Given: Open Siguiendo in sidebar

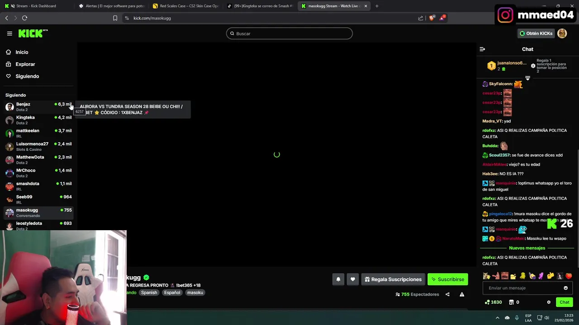Looking at the screenshot, I should click(27, 76).
